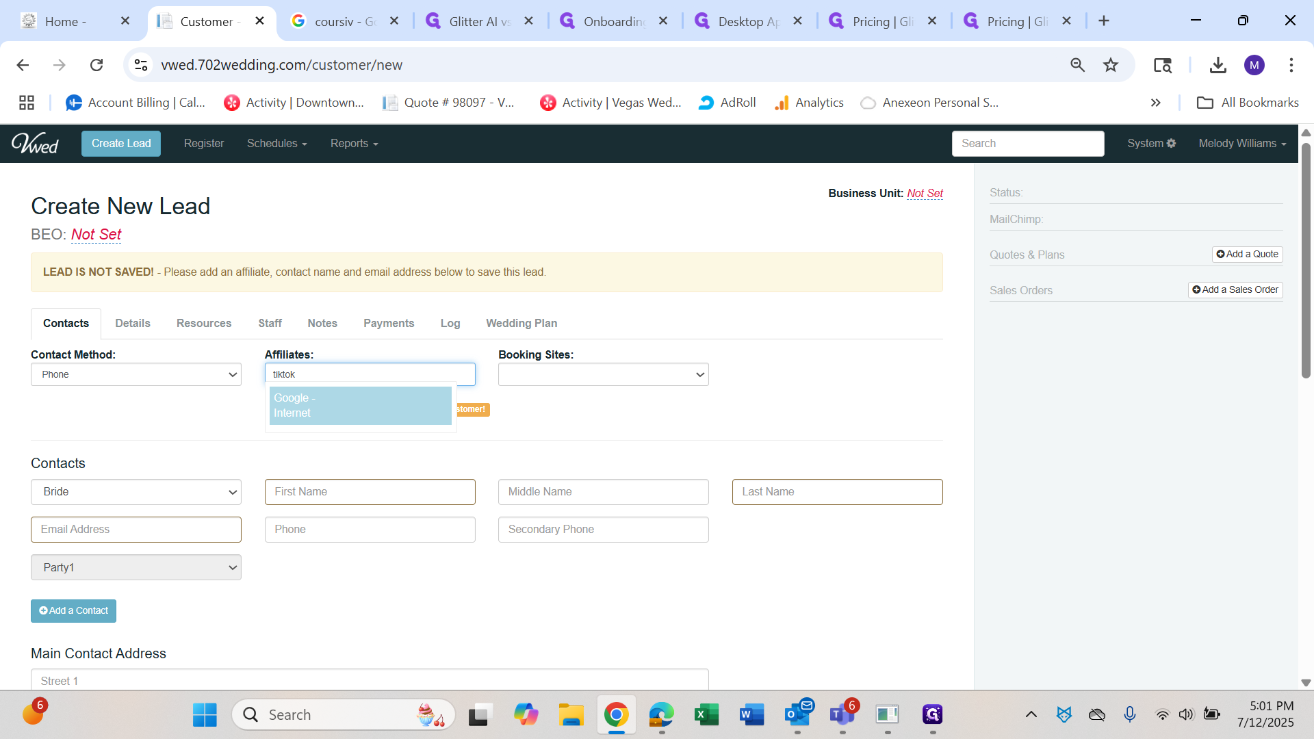
Task: Expand the Bride contact type dropdown
Action: tap(136, 492)
